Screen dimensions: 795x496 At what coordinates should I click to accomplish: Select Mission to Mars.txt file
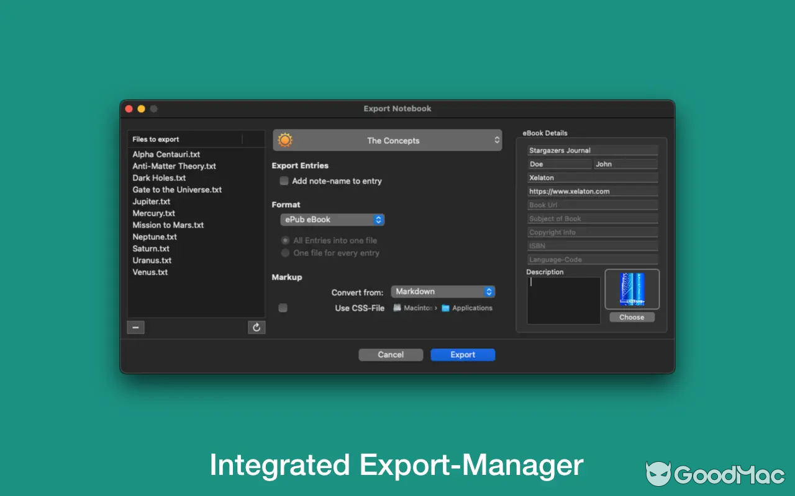tap(168, 225)
